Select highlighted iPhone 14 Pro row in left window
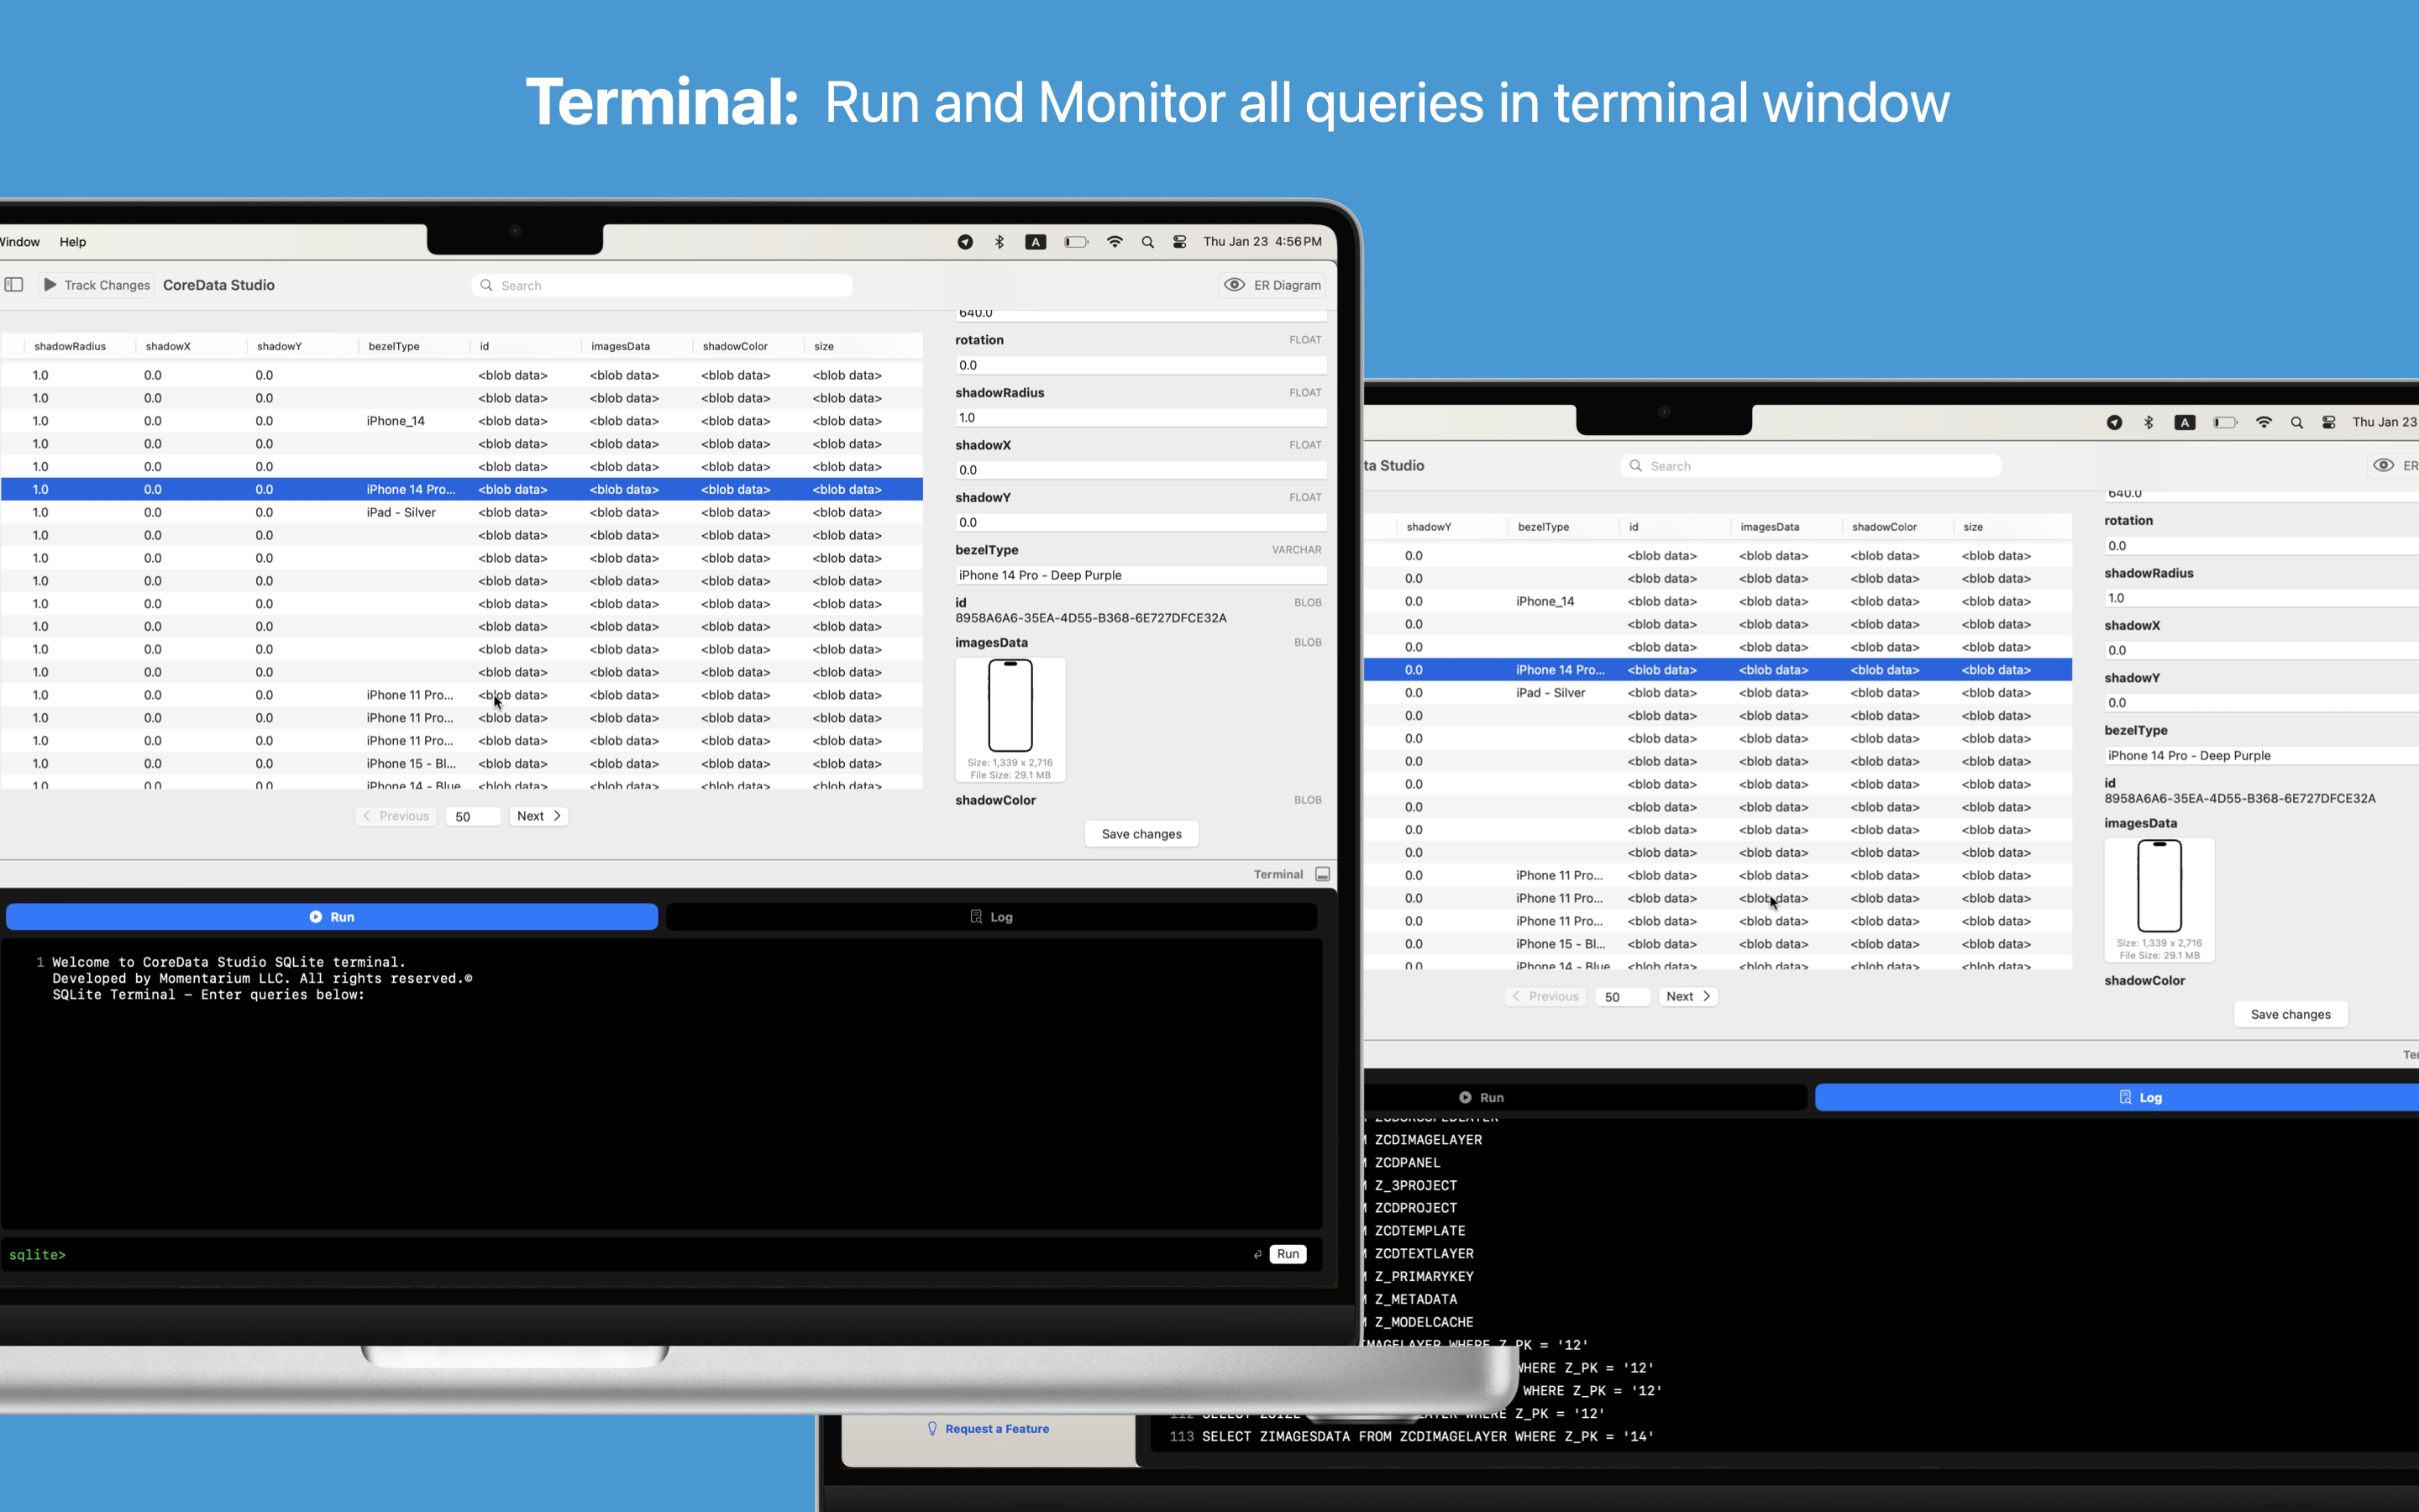Image resolution: width=2419 pixels, height=1512 pixels. (462, 489)
